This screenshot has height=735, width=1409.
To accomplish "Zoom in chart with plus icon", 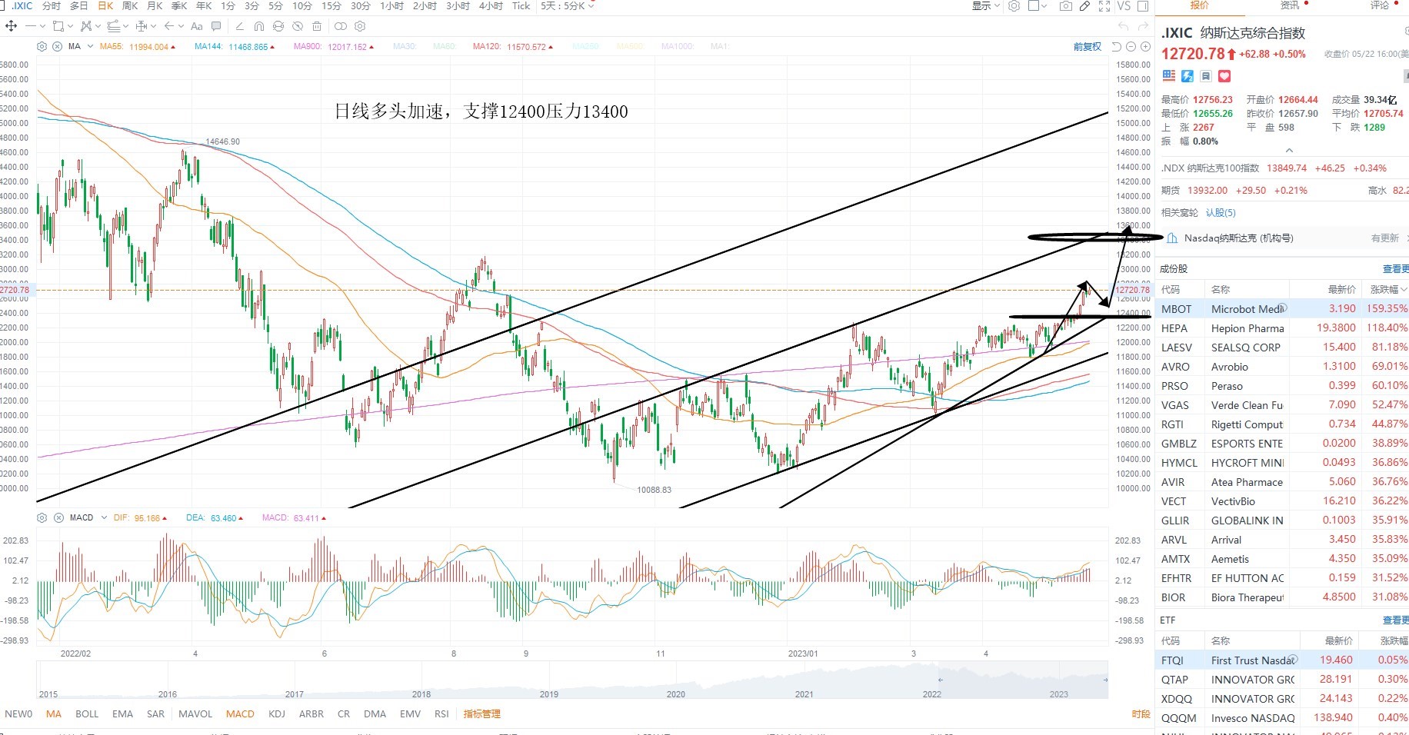I will coord(1145,46).
